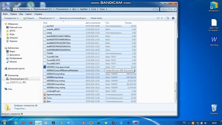The height and width of the screenshot is (125, 222).
Task: Click the address bar refresh button
Action: coord(157,9)
